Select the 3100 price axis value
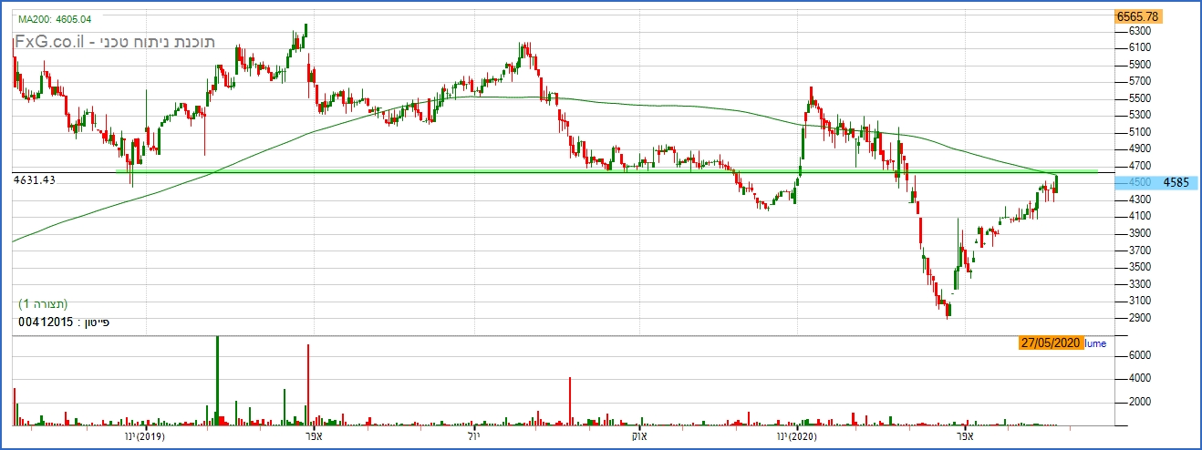This screenshot has height=450, width=1202. click(1141, 301)
